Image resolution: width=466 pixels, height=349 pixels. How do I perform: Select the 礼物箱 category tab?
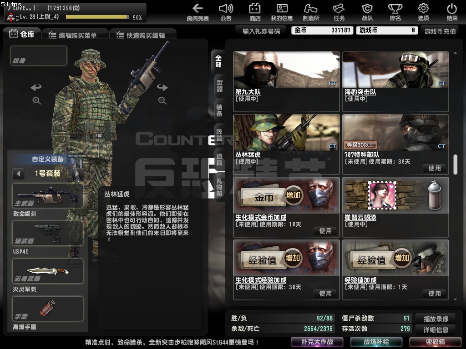[x=219, y=188]
